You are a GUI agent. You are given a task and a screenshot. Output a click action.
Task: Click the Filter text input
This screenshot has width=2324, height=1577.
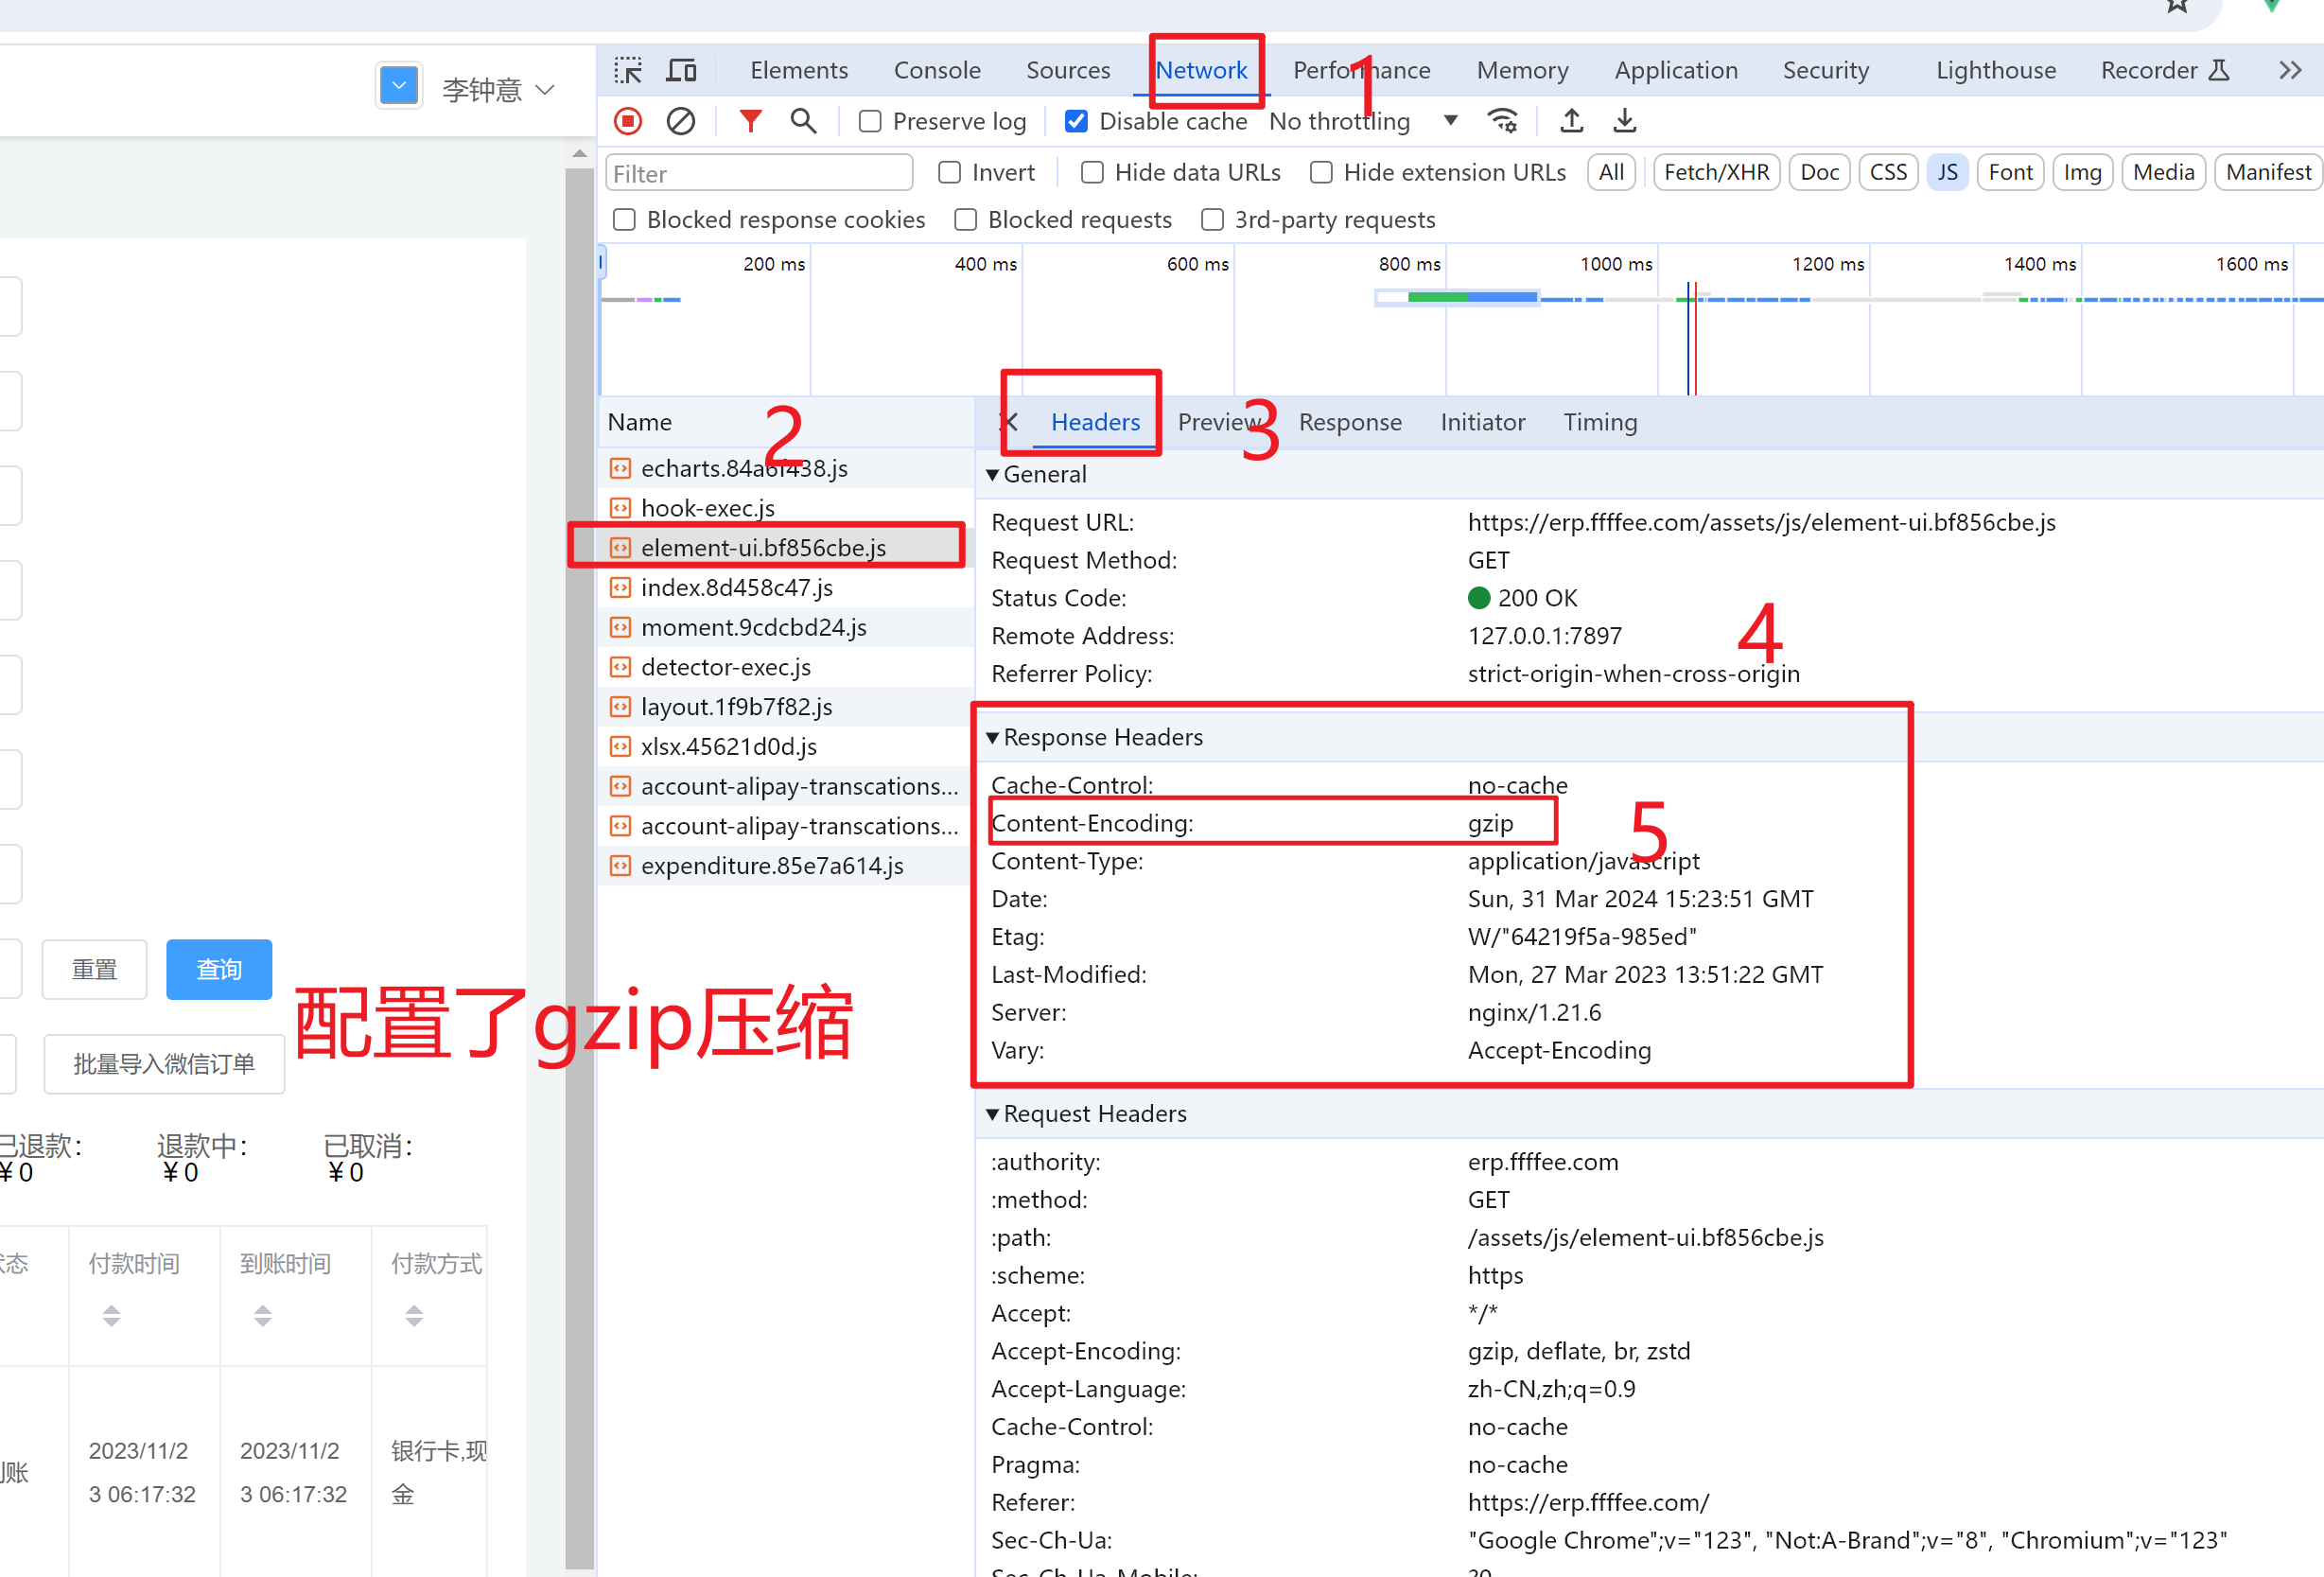[758, 173]
